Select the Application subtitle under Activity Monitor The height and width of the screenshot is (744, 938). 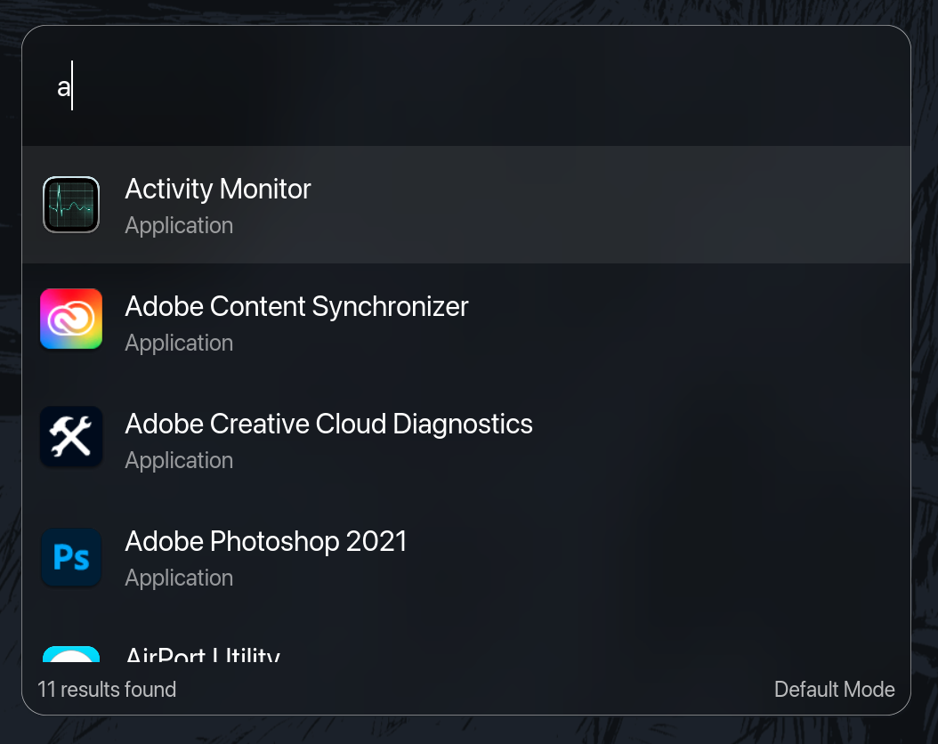pos(178,225)
